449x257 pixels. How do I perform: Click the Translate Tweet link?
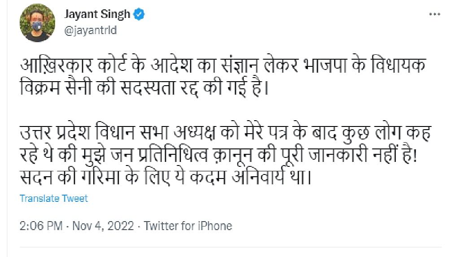(x=54, y=198)
